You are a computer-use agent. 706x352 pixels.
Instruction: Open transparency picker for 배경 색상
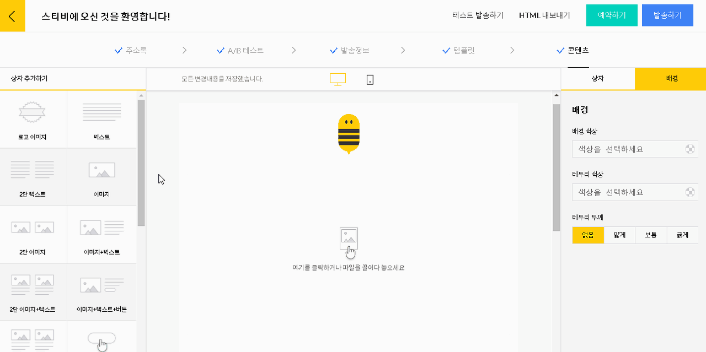click(690, 149)
